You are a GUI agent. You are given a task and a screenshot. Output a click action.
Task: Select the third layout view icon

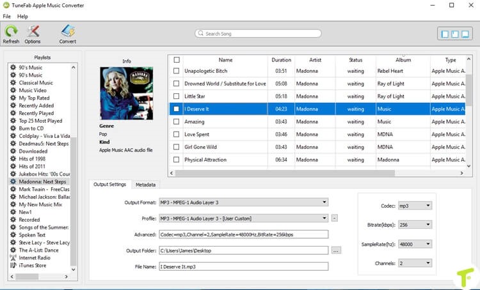465,34
